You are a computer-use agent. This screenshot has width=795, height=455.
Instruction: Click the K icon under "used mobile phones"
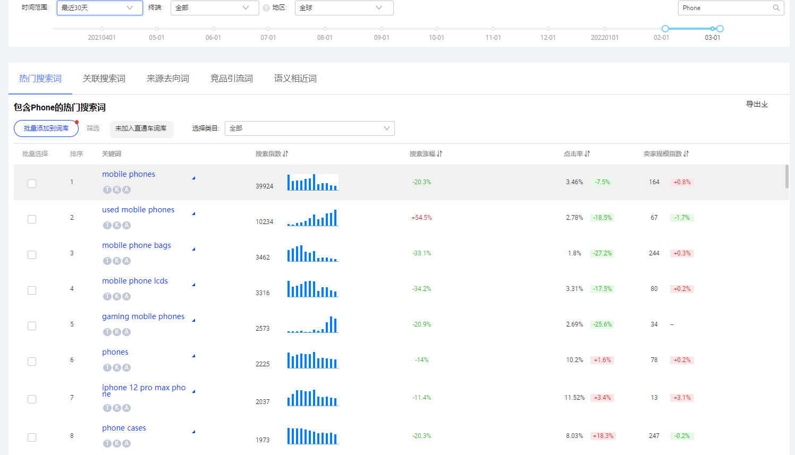(x=116, y=225)
